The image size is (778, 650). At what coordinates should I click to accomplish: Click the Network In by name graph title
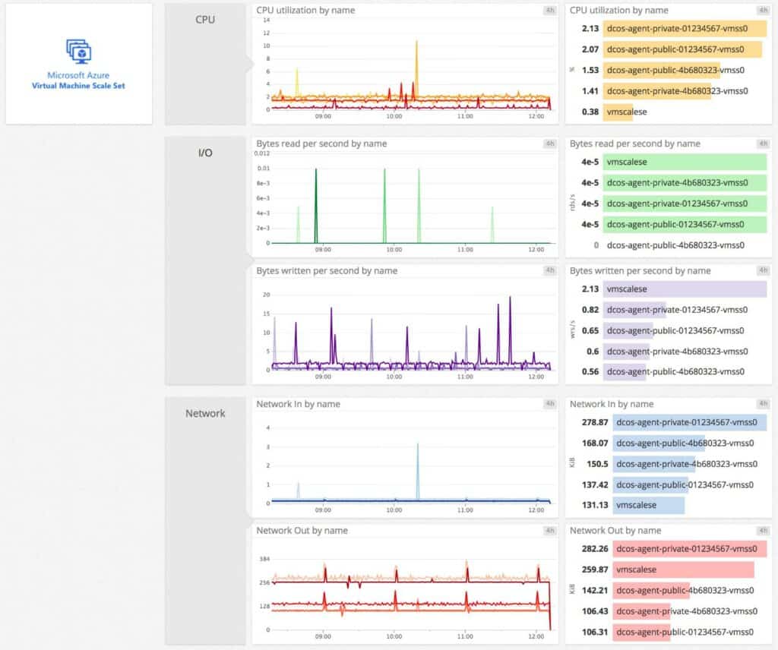click(298, 404)
